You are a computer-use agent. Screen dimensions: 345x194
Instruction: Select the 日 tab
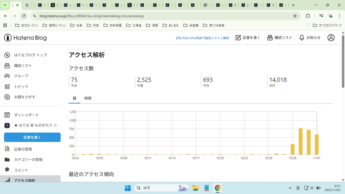pos(75,98)
